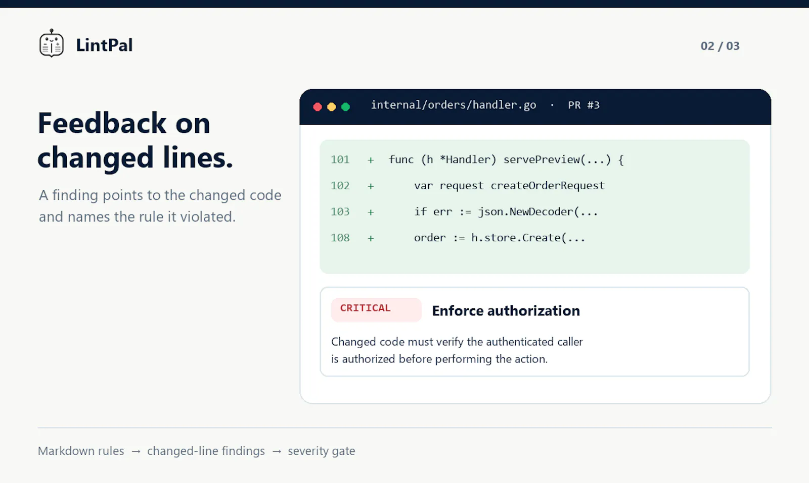This screenshot has width=809, height=483.
Task: Click the json.NewDecoder code line
Action: pyautogui.click(x=506, y=212)
